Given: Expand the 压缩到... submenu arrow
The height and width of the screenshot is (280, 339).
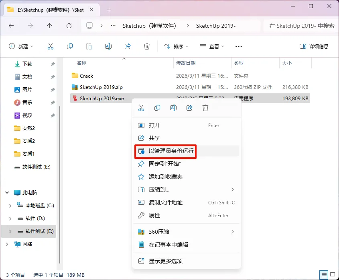Looking at the screenshot, I should tap(233, 189).
